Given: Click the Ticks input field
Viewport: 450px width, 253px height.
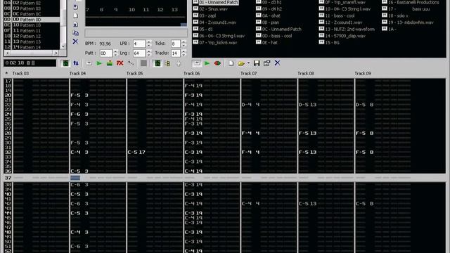Looking at the screenshot, I should pyautogui.click(x=176, y=44).
